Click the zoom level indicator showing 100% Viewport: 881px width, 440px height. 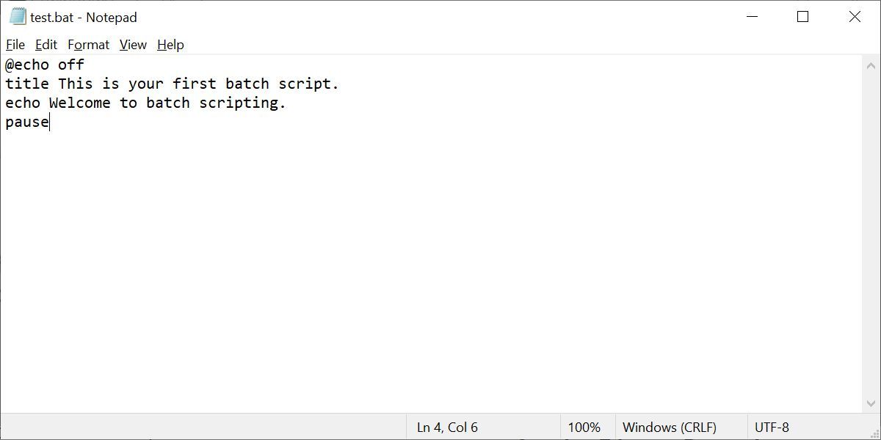click(x=584, y=427)
